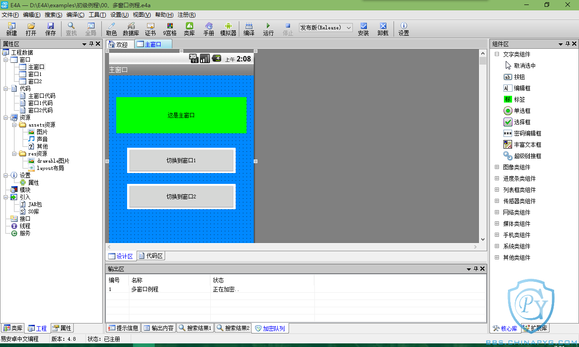Expand the 媒体类组件 category

[x=497, y=224]
